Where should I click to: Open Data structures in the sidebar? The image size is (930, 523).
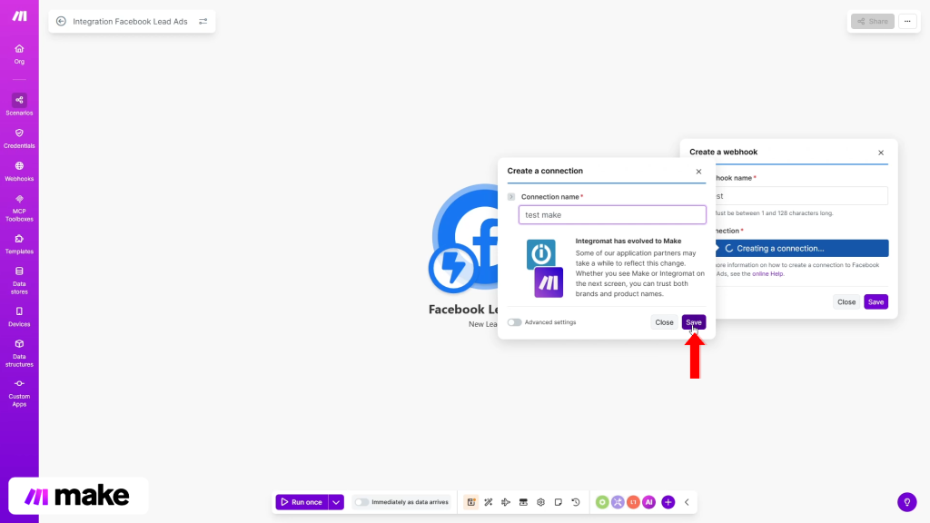coord(19,353)
